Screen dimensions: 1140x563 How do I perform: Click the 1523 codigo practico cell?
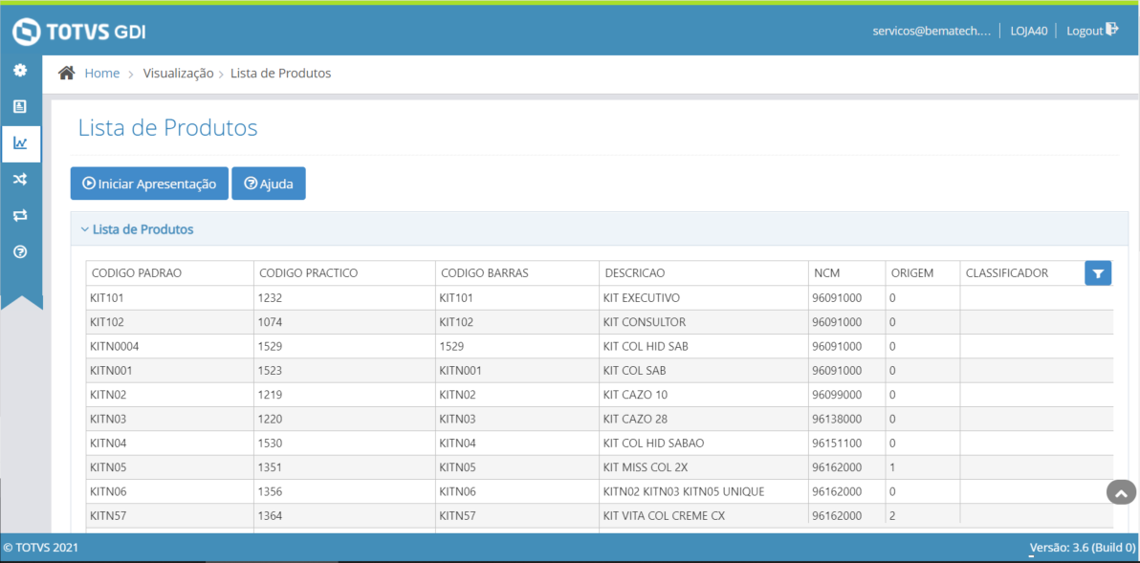click(x=344, y=371)
